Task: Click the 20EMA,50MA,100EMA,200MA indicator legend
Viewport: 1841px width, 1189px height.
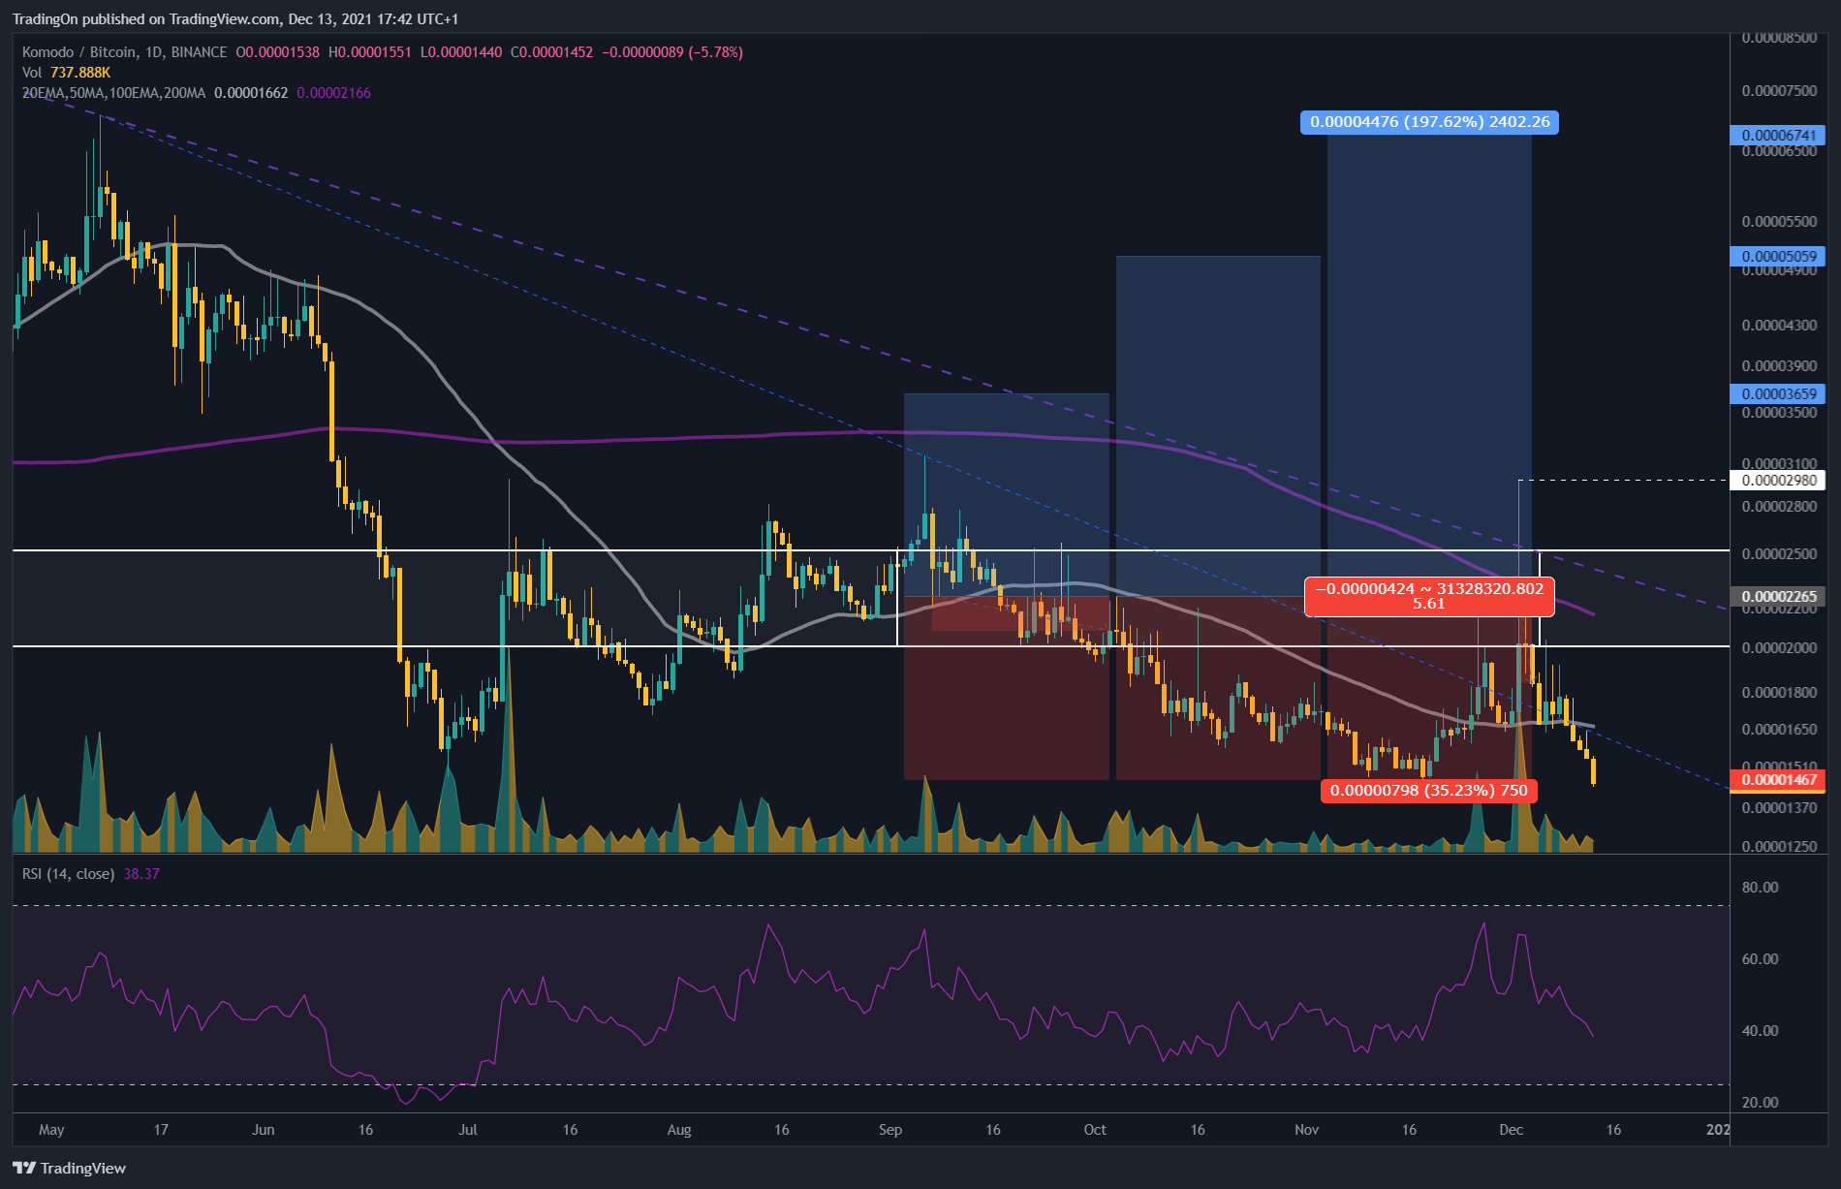Action: (x=113, y=93)
